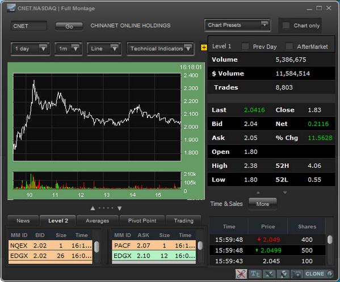Click the Level 1 label
The image size is (340, 282).
pos(221,47)
